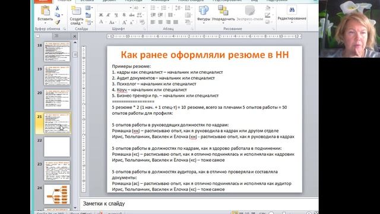Select slide 23 thumbnail
Image resolution: width=380 pixels, height=214 pixels.
pos(57,171)
